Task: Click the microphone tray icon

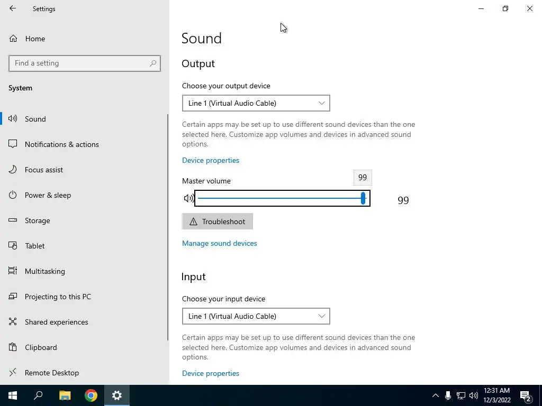Action: point(448,395)
